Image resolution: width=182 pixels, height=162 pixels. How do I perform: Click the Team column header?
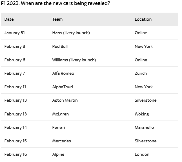pyautogui.click(x=57, y=19)
